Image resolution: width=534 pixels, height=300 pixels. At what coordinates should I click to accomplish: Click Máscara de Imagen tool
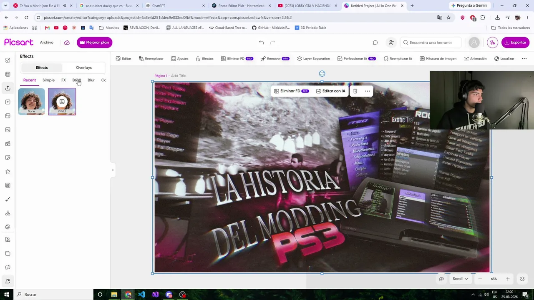(438, 59)
